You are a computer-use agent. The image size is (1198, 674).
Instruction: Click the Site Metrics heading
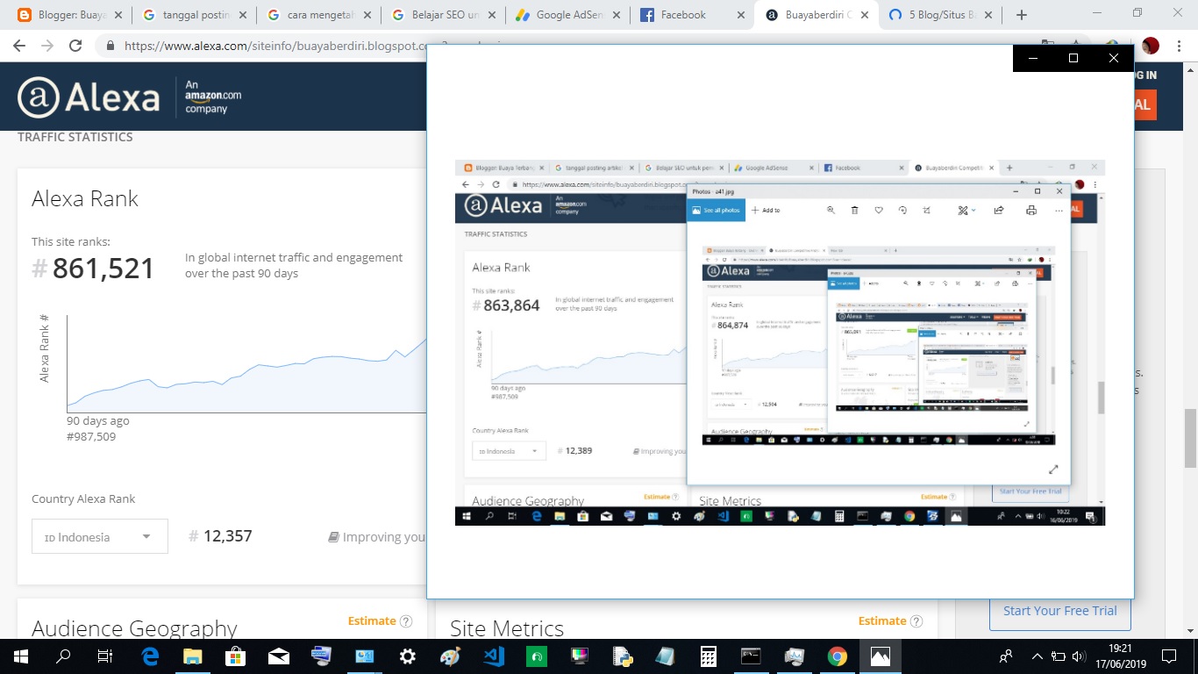tap(507, 628)
